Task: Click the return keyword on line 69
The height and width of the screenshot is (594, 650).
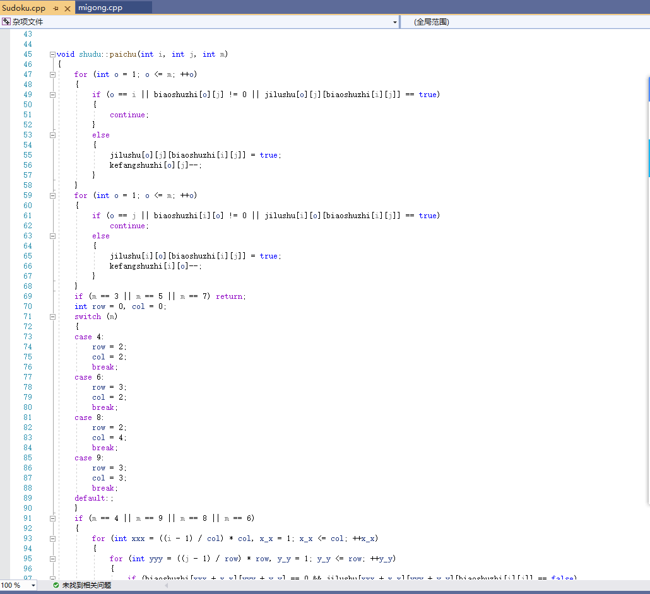Action: click(x=229, y=296)
